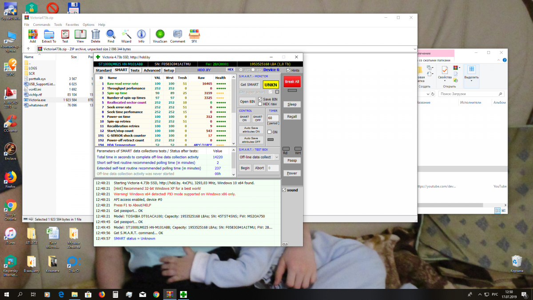The height and width of the screenshot is (300, 533).
Task: Click the Comment icon in the toolbar
Action: point(178,36)
